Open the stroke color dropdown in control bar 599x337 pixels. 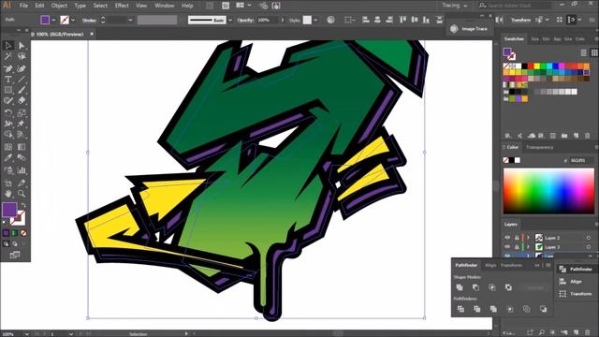click(x=73, y=20)
